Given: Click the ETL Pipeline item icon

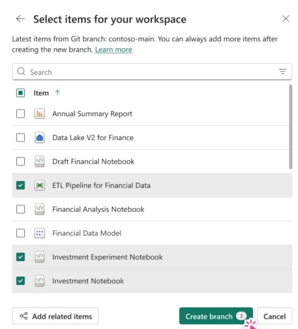Looking at the screenshot, I should point(40,185).
